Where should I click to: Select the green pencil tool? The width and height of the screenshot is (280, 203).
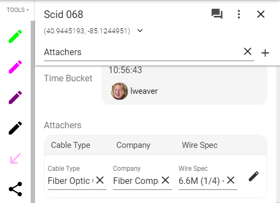[x=15, y=37]
